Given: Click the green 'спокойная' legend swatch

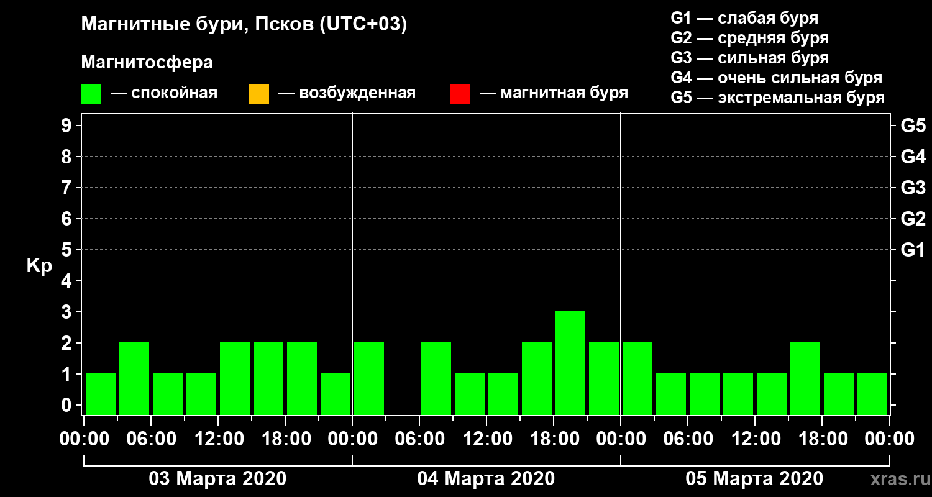Looking at the screenshot, I should (91, 93).
